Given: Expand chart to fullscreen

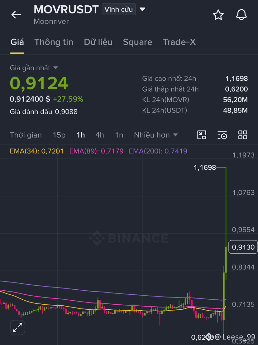Looking at the screenshot, I should (17, 327).
